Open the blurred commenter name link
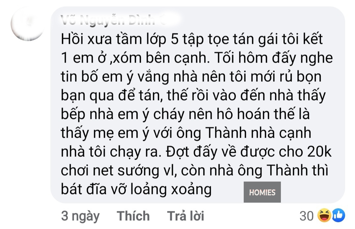355x229 pixels. coord(113,20)
